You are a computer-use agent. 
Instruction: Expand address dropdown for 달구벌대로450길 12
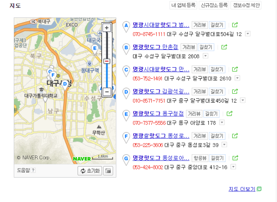pyautogui.click(x=243, y=100)
